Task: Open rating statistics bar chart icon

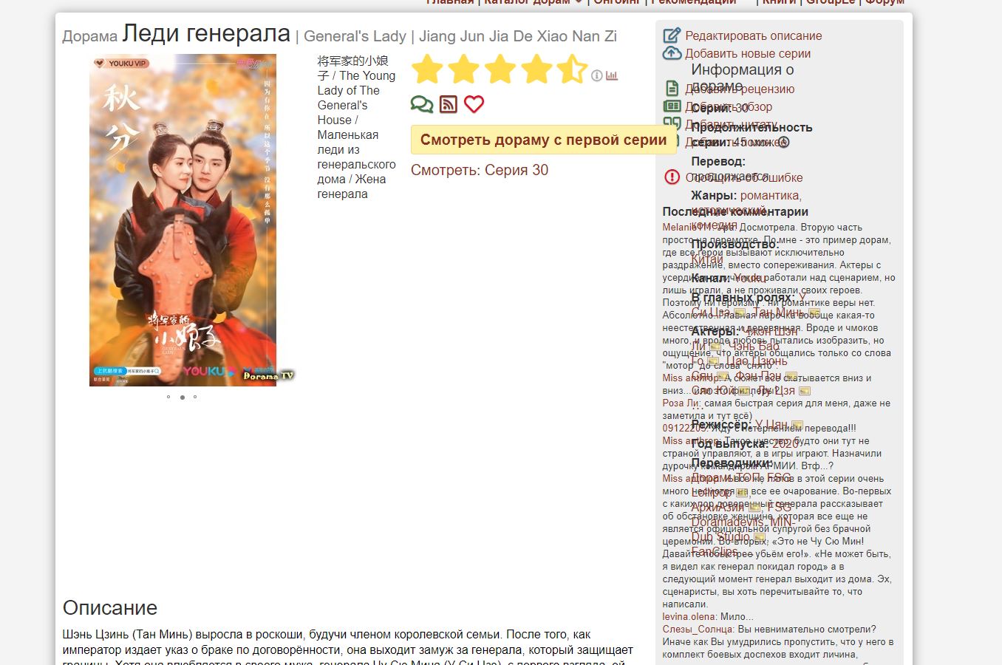Action: pos(612,75)
